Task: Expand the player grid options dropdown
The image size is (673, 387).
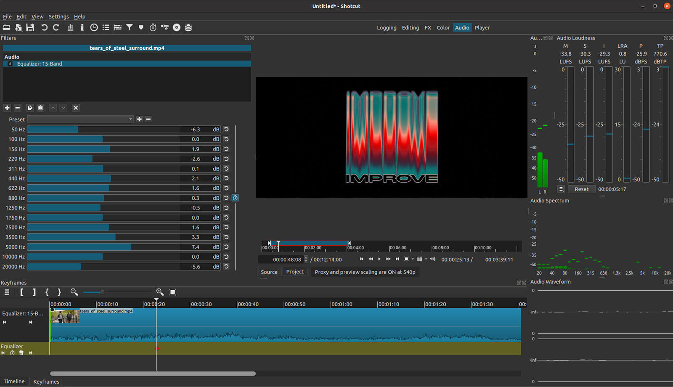Action: (426, 259)
